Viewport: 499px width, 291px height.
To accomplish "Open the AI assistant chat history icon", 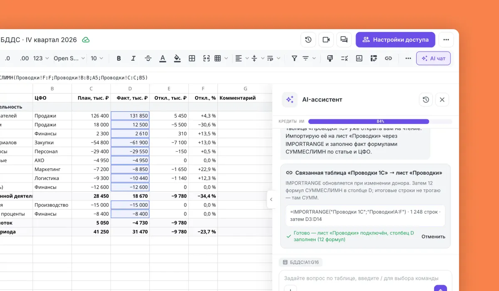I will pyautogui.click(x=425, y=100).
